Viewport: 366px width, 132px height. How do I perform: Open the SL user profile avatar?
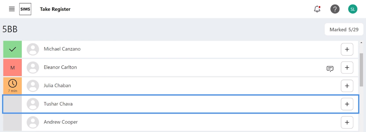point(353,9)
